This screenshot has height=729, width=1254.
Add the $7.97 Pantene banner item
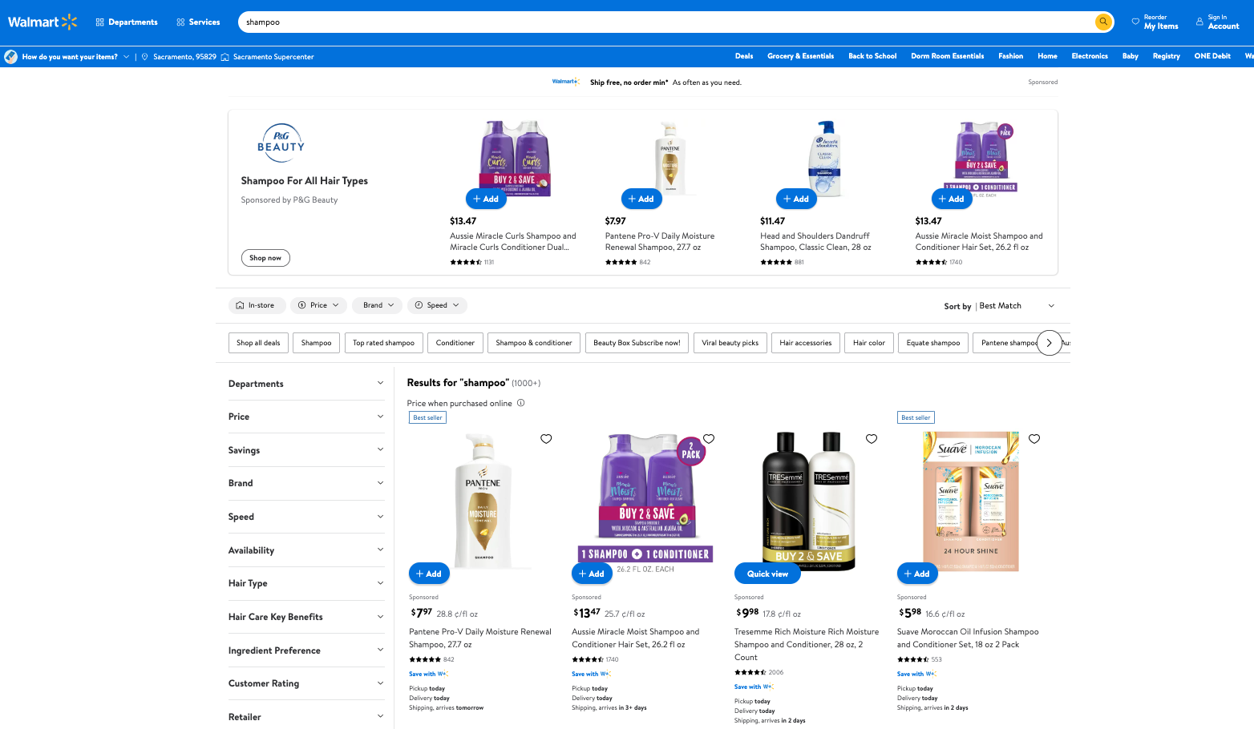coord(641,199)
